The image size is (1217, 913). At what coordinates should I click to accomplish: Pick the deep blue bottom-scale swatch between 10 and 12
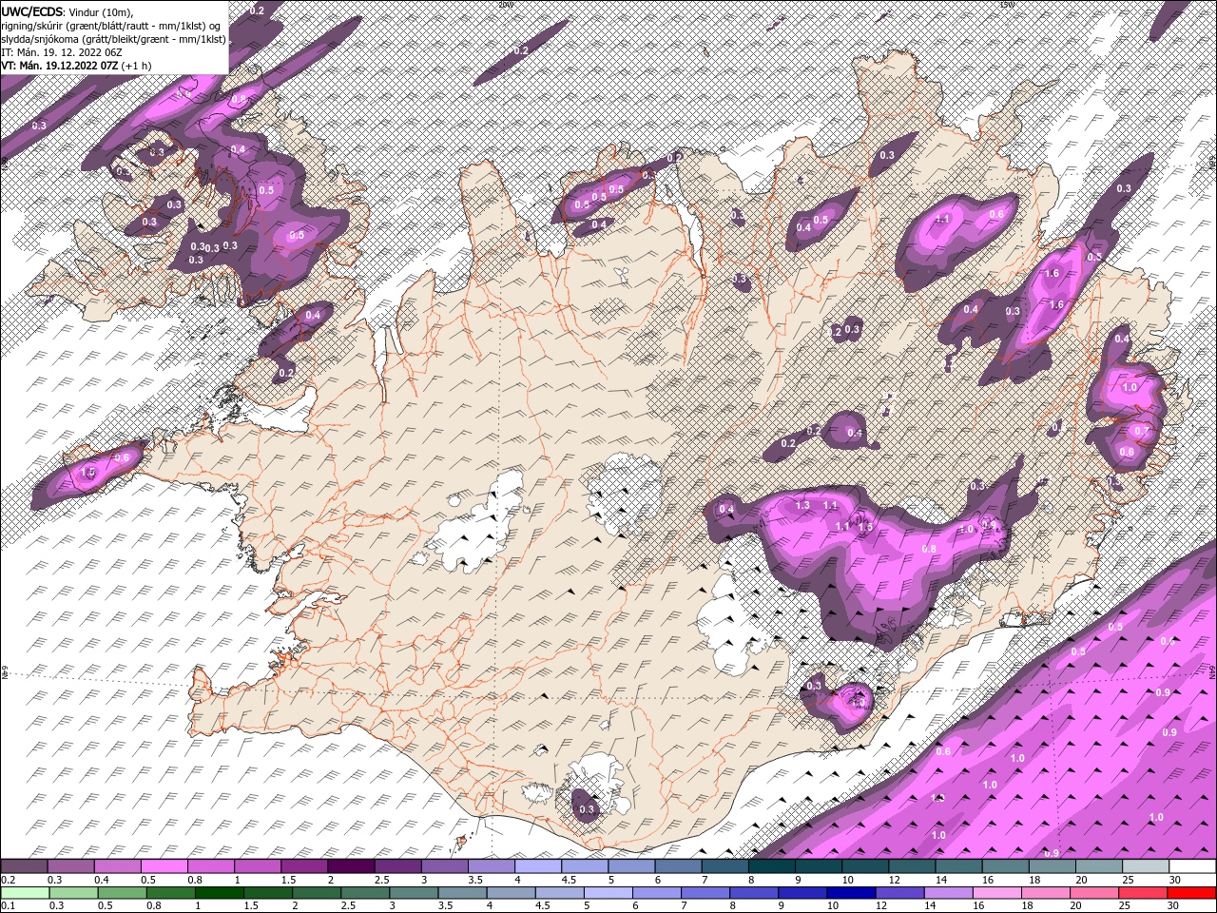tap(851, 893)
